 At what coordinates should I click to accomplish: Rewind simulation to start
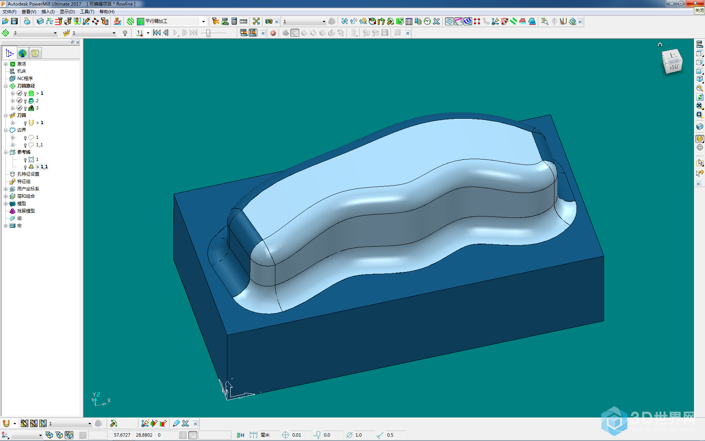[157, 33]
